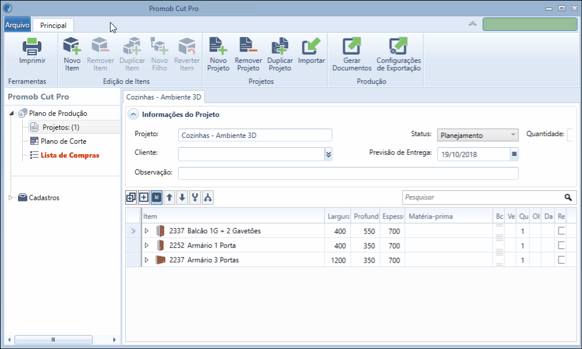Add a new item with Novo Item
This screenshot has height=349, width=582.
(72, 54)
